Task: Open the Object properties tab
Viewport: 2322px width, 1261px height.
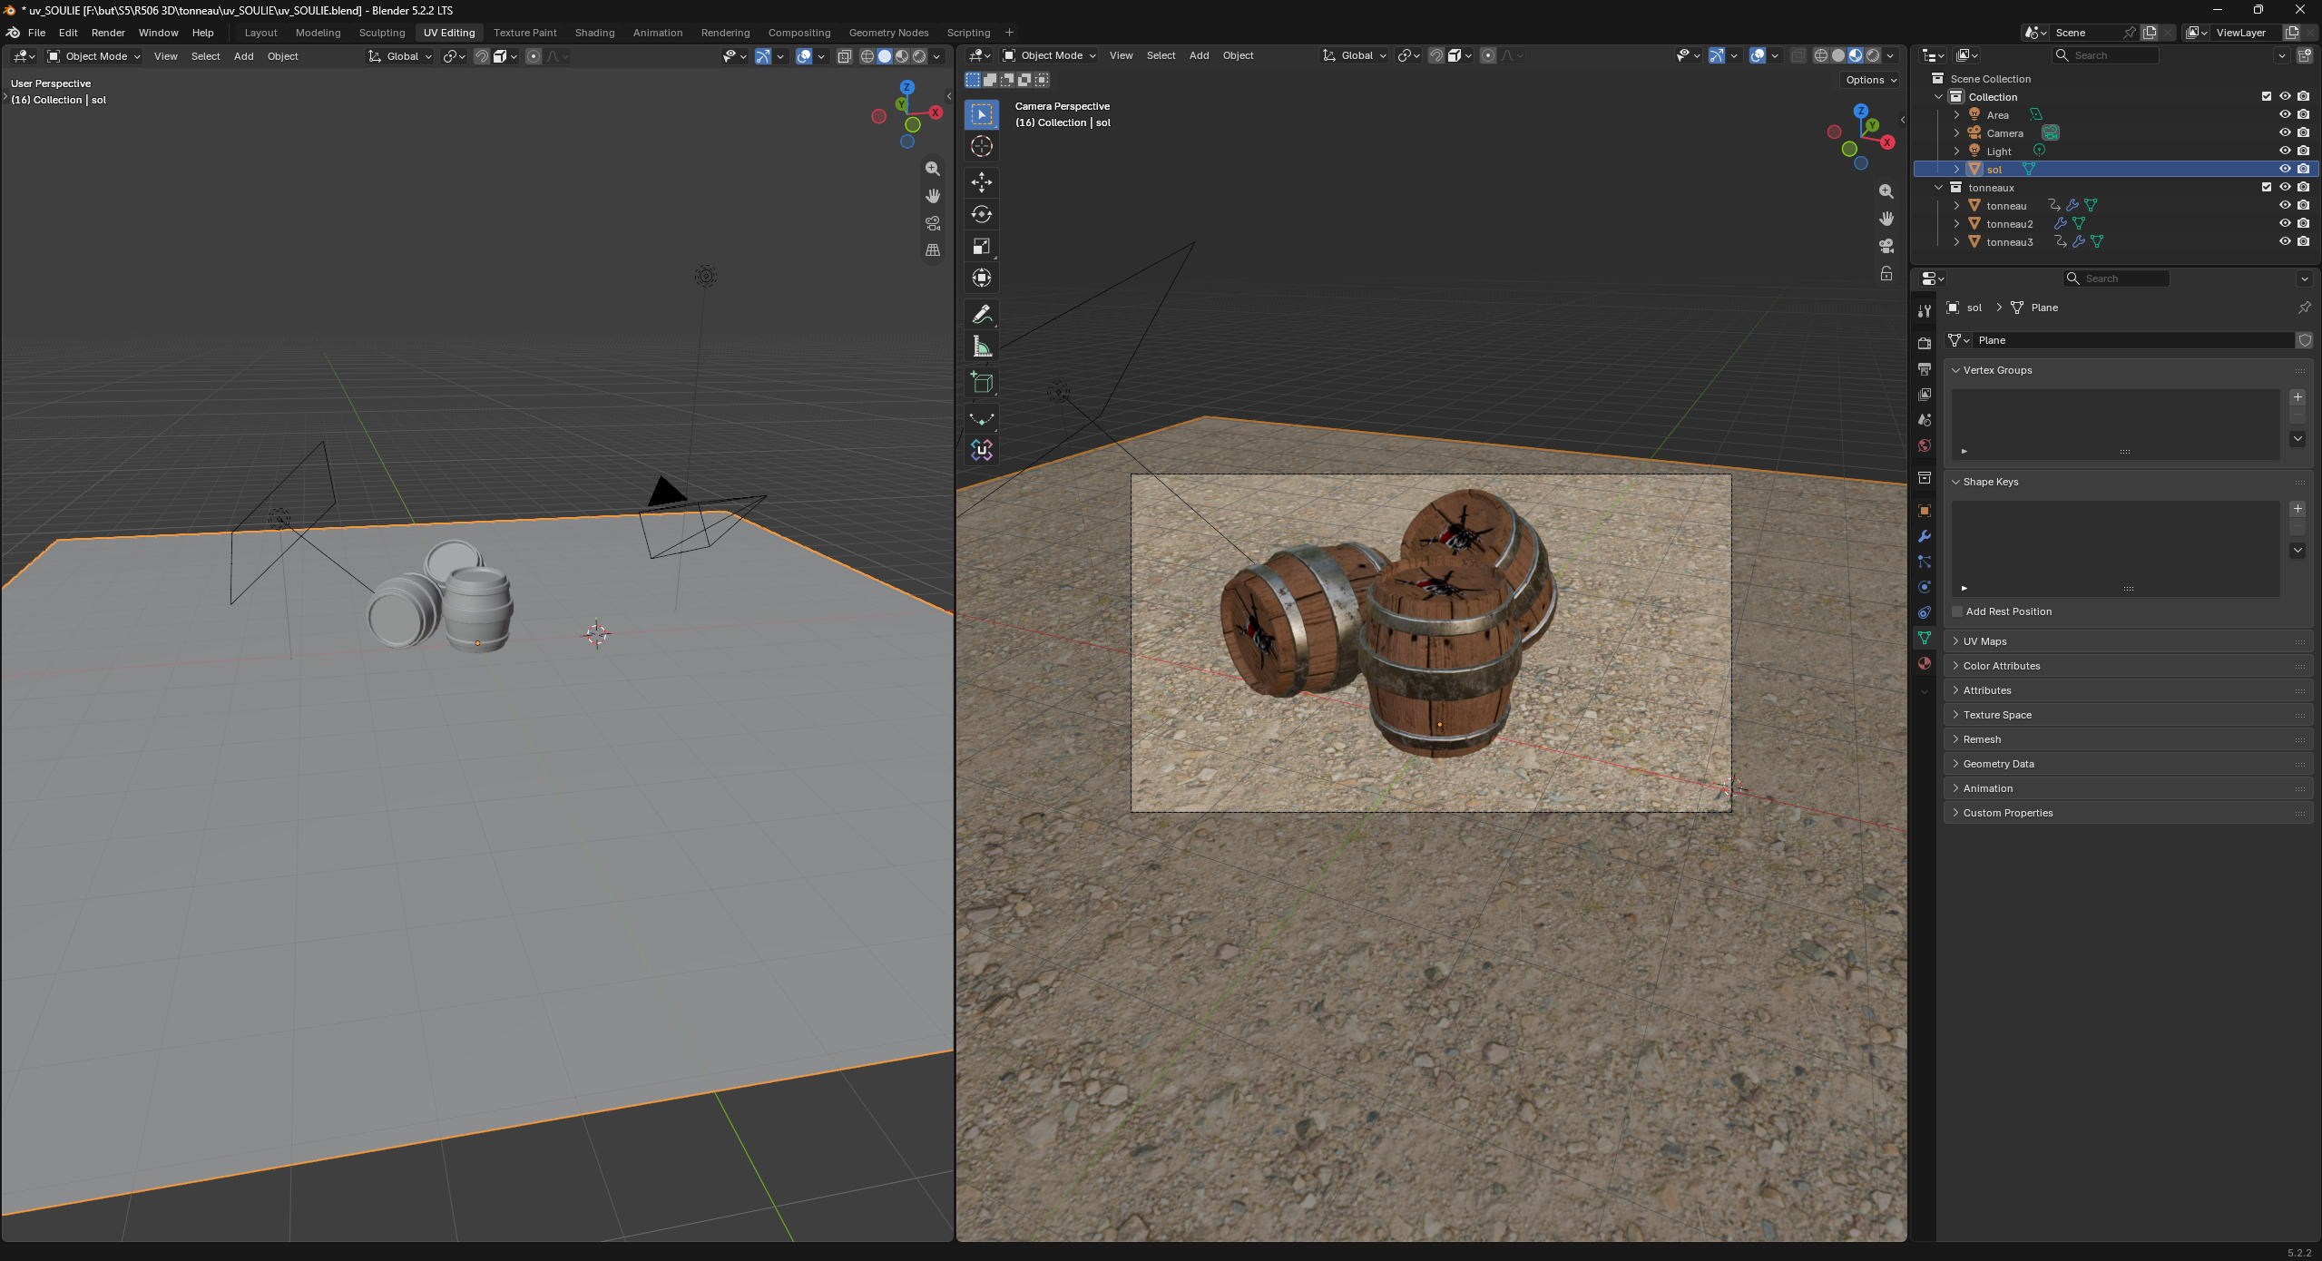Action: [1924, 511]
